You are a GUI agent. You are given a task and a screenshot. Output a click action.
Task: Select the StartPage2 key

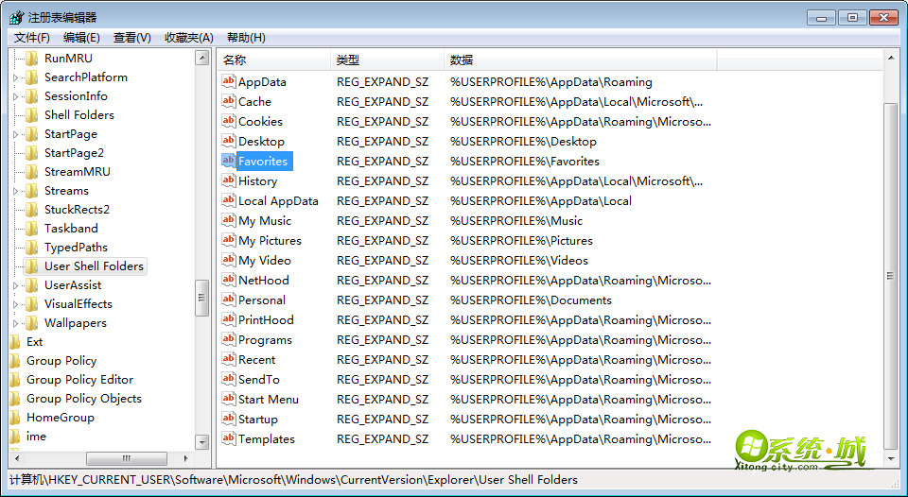[74, 153]
